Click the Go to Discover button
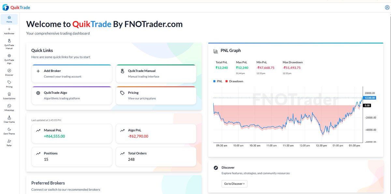The width and height of the screenshot is (391, 194). 234,184
